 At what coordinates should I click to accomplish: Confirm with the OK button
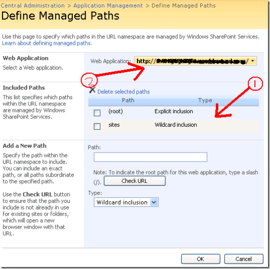point(200,259)
